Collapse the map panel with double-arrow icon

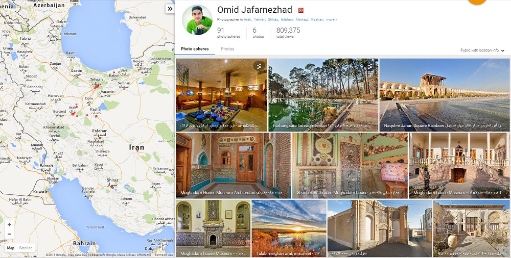click(170, 9)
